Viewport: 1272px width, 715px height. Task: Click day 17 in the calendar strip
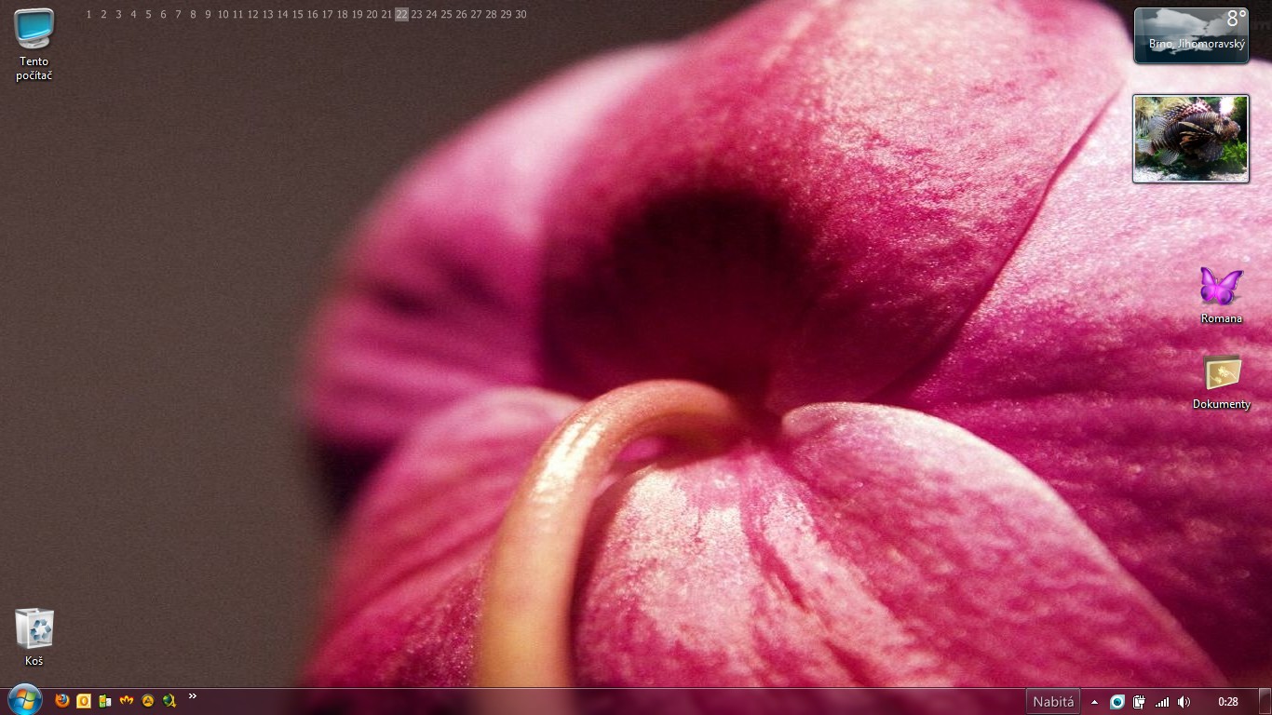(x=327, y=14)
